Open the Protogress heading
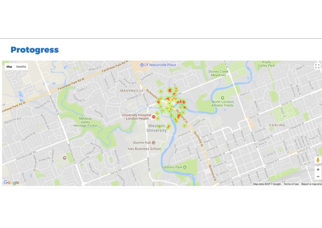 [x=35, y=50]
